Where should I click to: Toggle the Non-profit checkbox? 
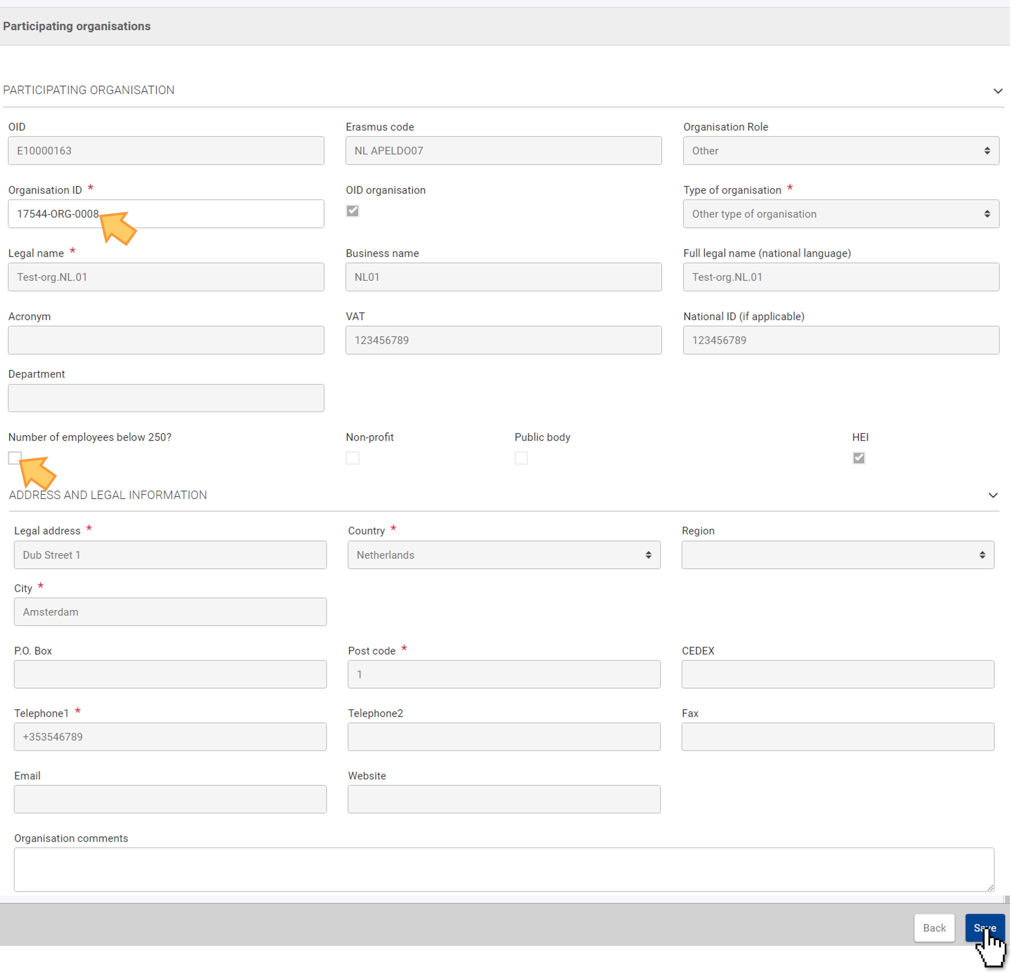[x=353, y=458]
